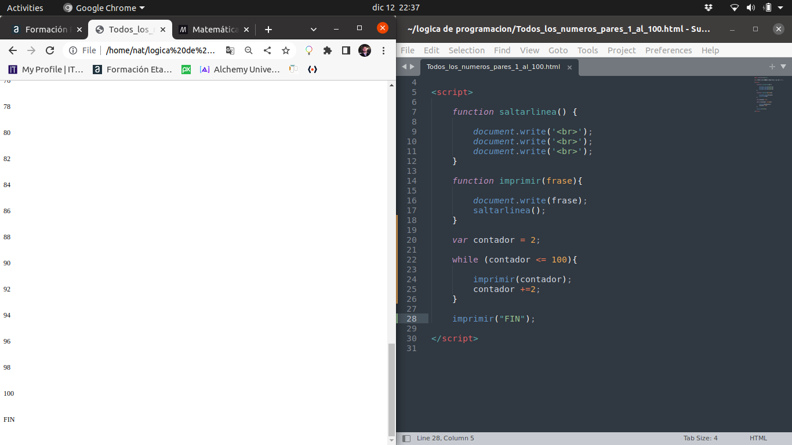Open Formación Eta bookmark
The height and width of the screenshot is (445, 792).
point(132,70)
